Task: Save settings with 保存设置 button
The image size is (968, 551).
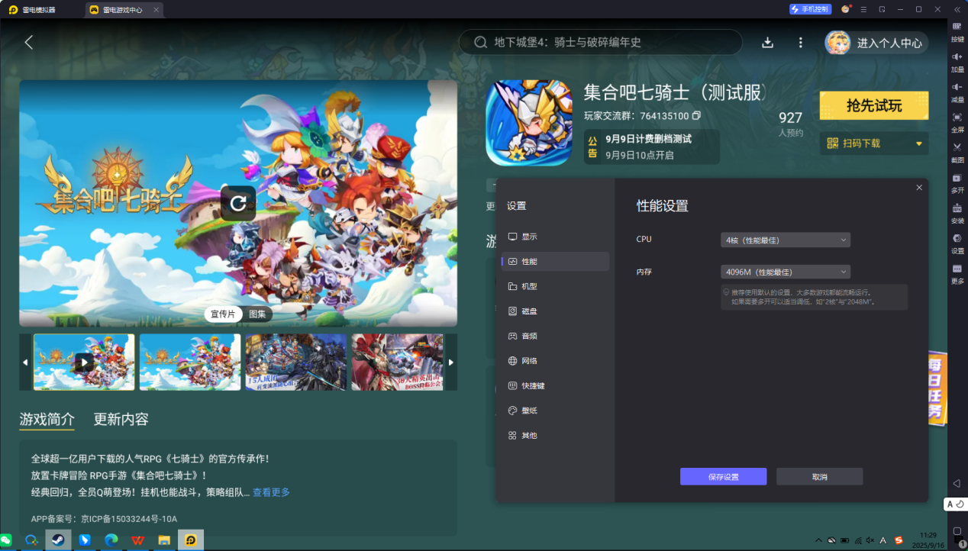Action: pyautogui.click(x=723, y=476)
